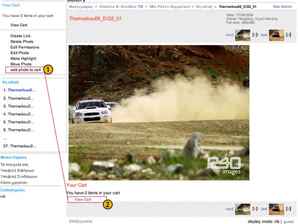Click 'add photo to cart' in sidebar
Viewport: 298px width, 224px height.
[25, 70]
